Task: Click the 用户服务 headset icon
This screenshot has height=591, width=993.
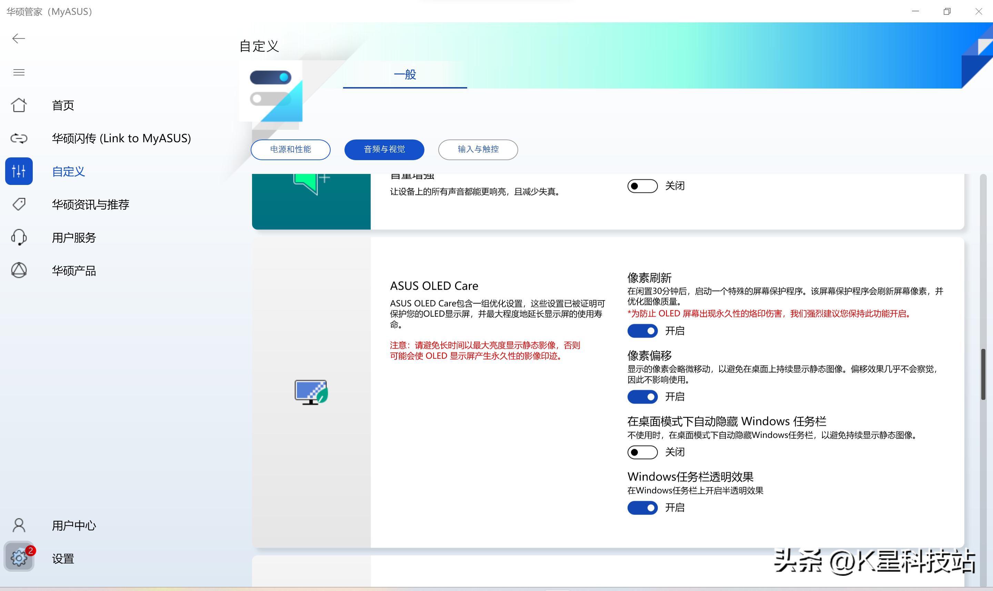Action: coord(19,237)
